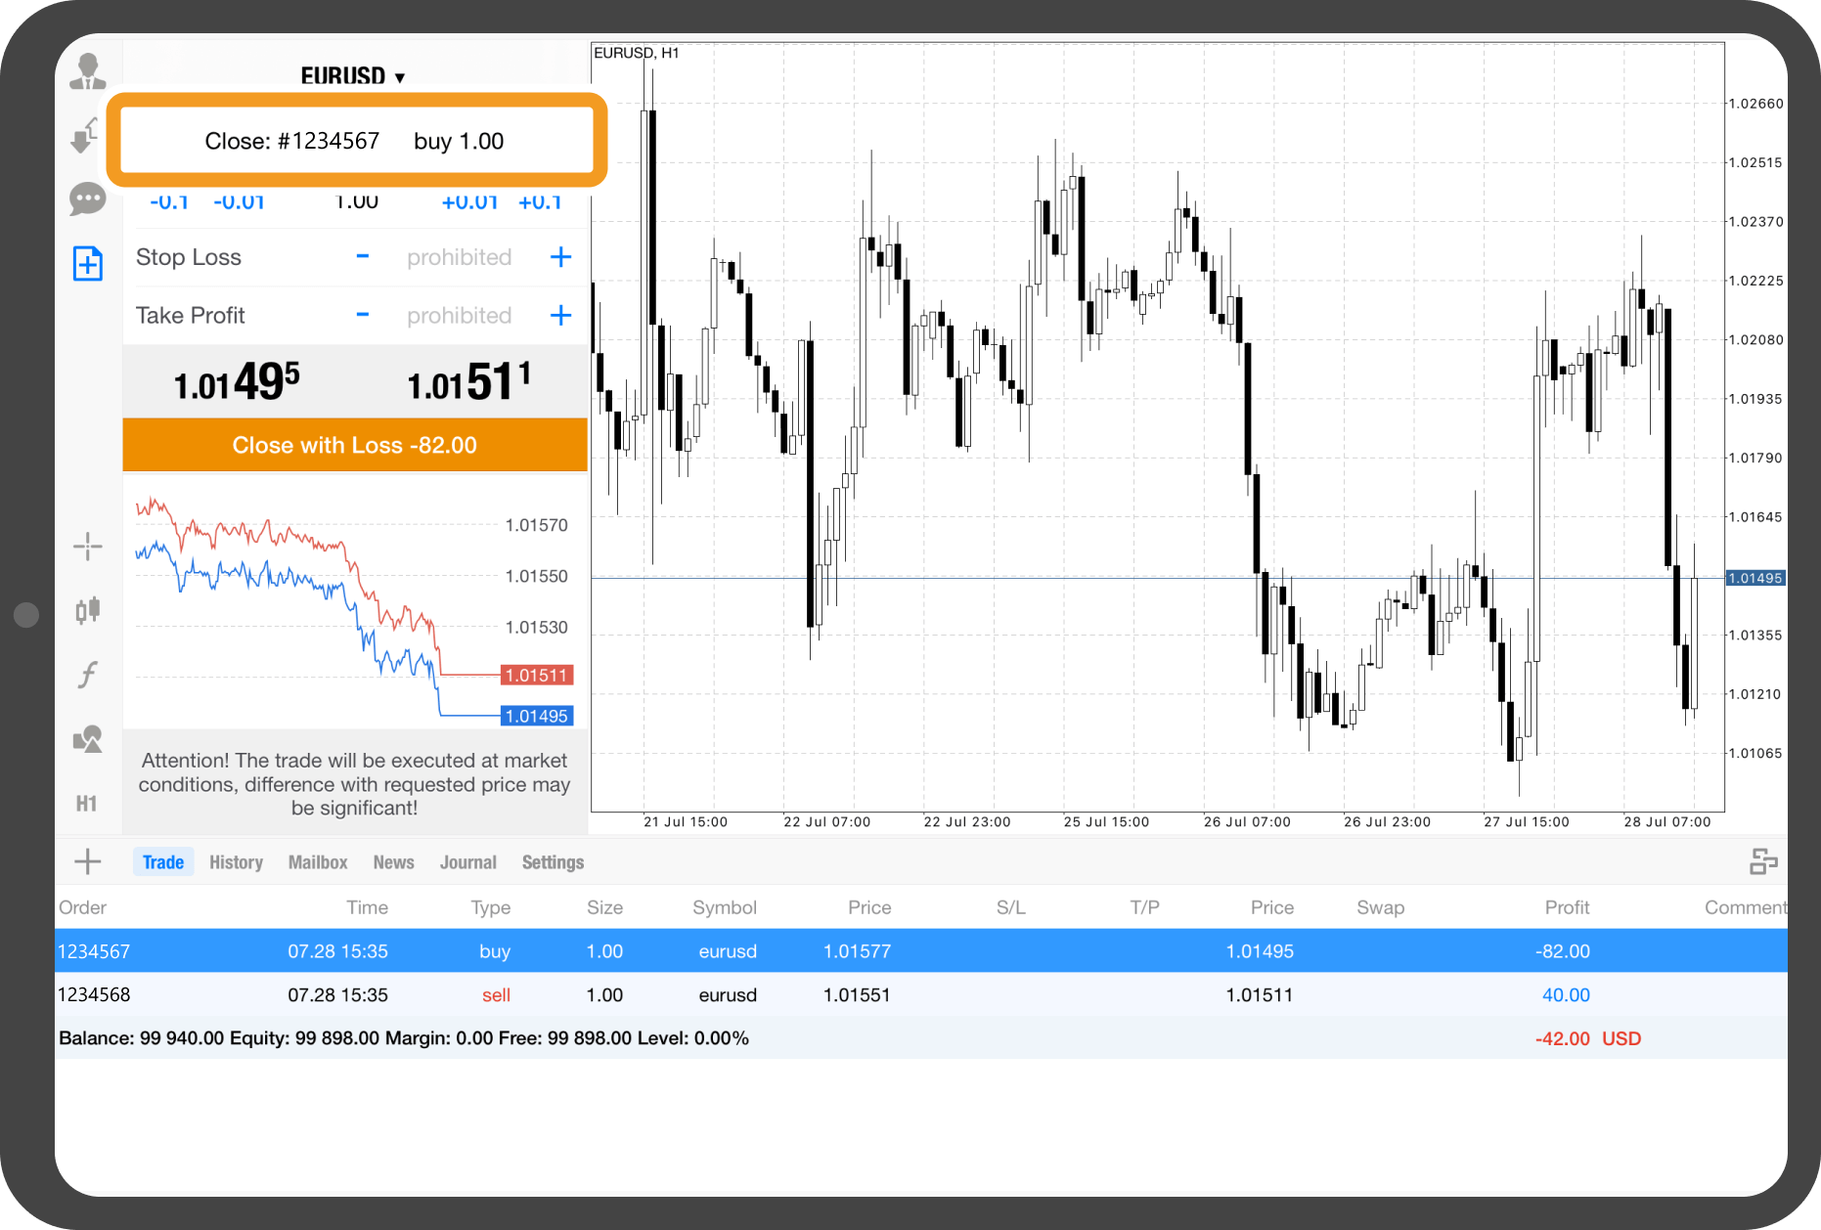Screen dimensions: 1821x1230
Task: Click the plus button beside Trade tab
Action: (88, 861)
